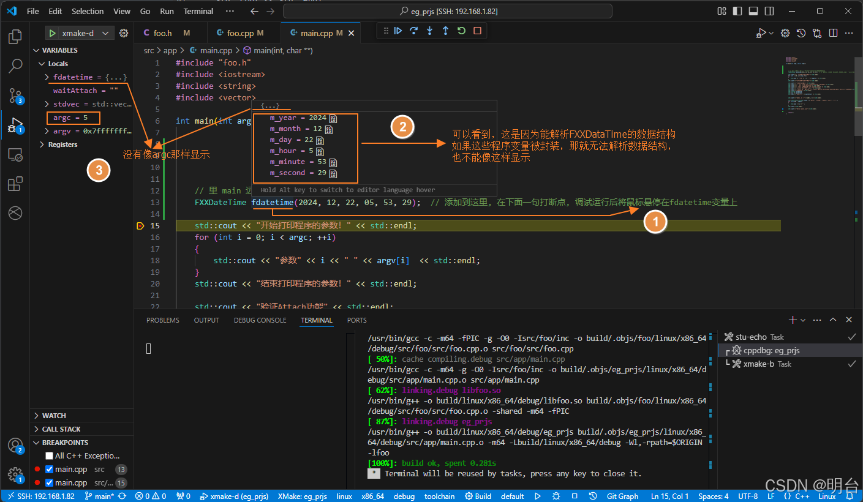Collapse the Locals scope
Image resolution: width=863 pixels, height=502 pixels.
click(42, 64)
